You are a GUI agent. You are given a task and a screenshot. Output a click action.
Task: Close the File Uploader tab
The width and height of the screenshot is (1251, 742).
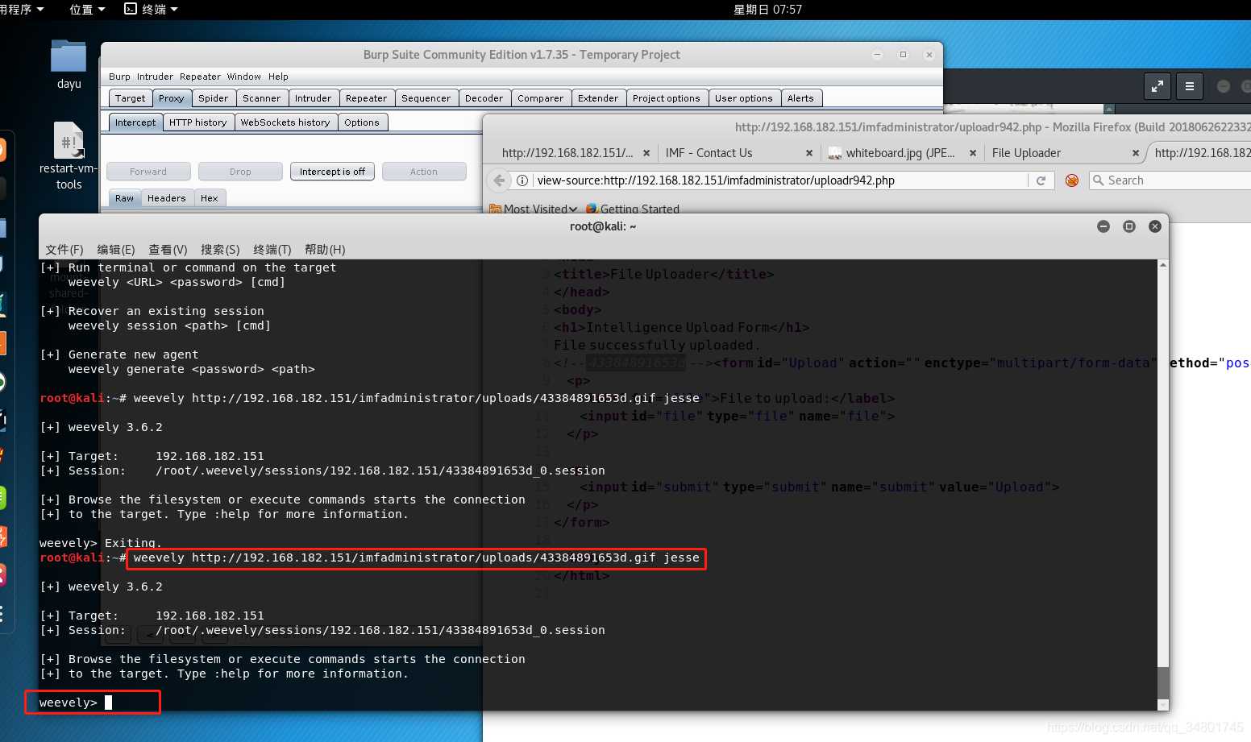[1136, 153]
